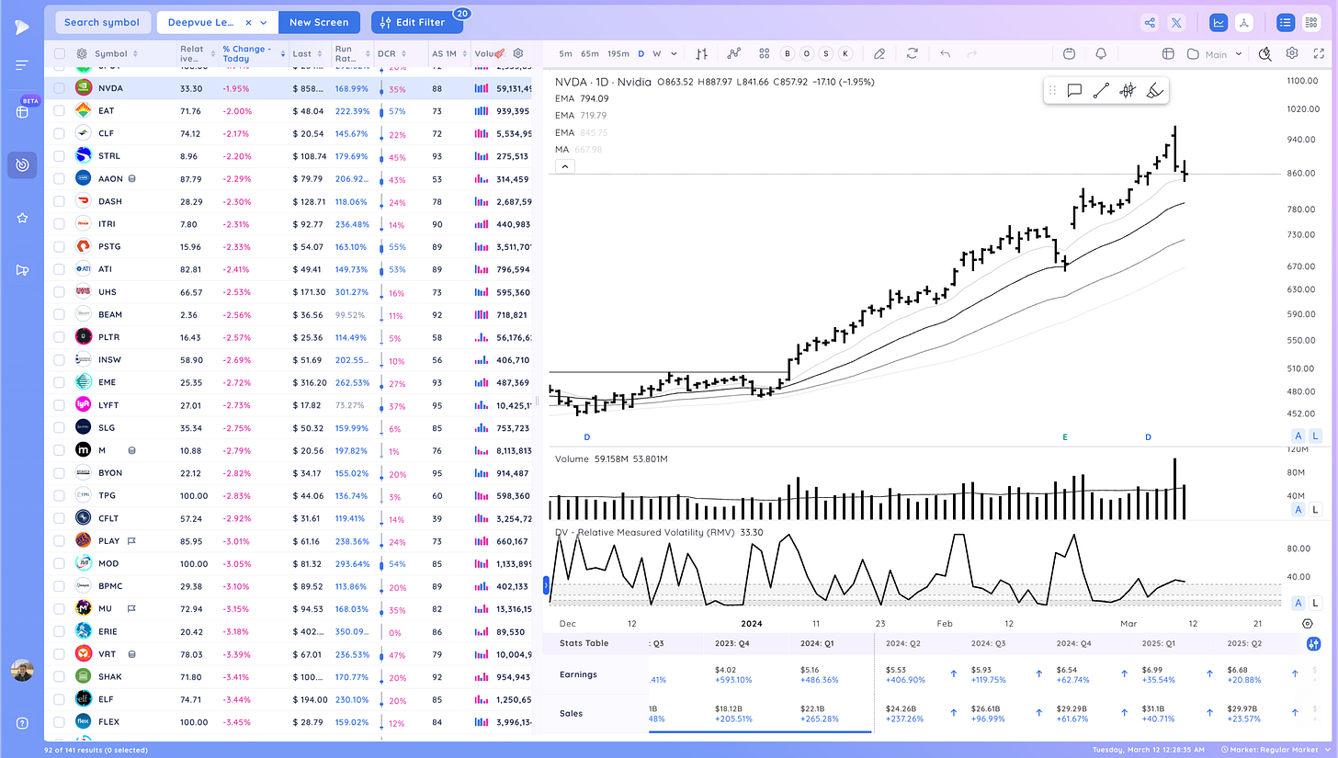This screenshot has width=1338, height=758.
Task: Open the DASH row in the table
Action: point(288,201)
